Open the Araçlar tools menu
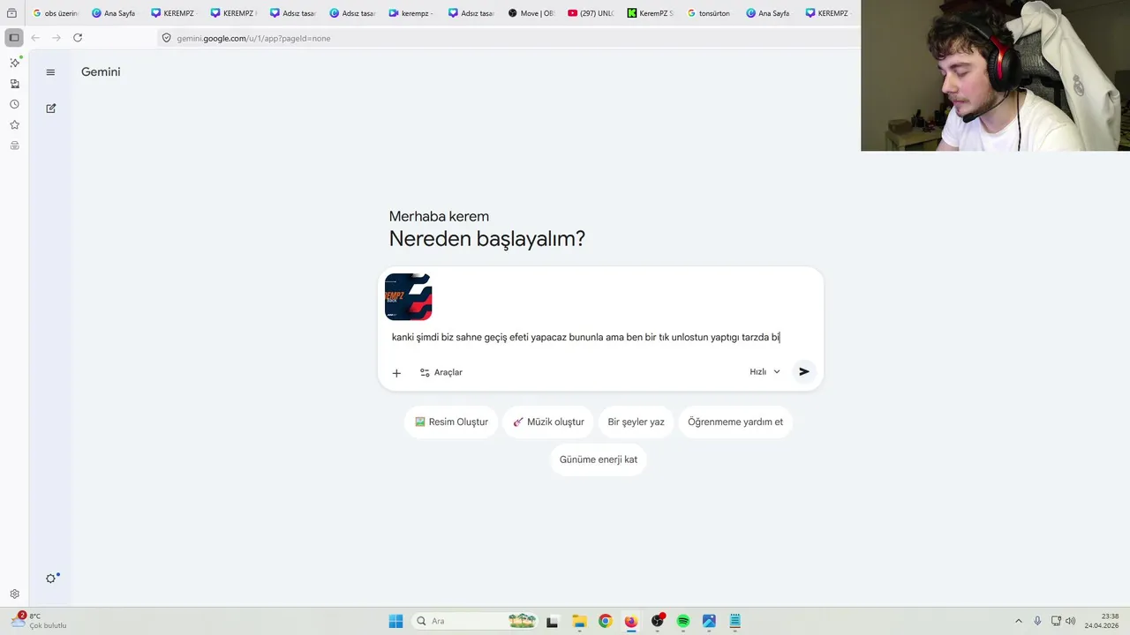1130x635 pixels. coord(441,372)
